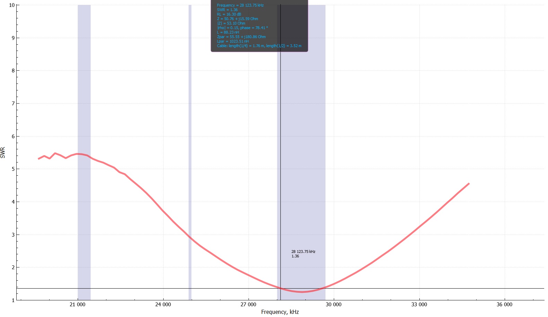Click the SWR curve minimum near 29 000 kHz
The height and width of the screenshot is (317, 548).
(303, 292)
